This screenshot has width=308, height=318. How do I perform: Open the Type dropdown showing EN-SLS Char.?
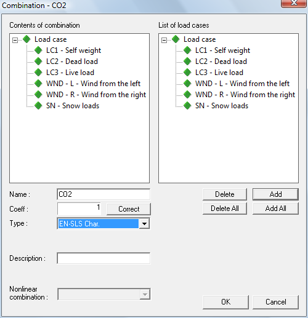144,223
